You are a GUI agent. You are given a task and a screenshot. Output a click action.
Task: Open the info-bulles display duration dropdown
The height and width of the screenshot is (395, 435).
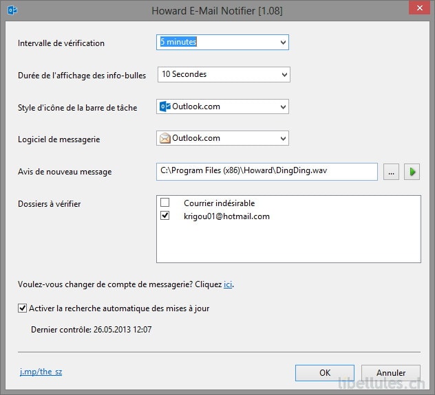284,74
